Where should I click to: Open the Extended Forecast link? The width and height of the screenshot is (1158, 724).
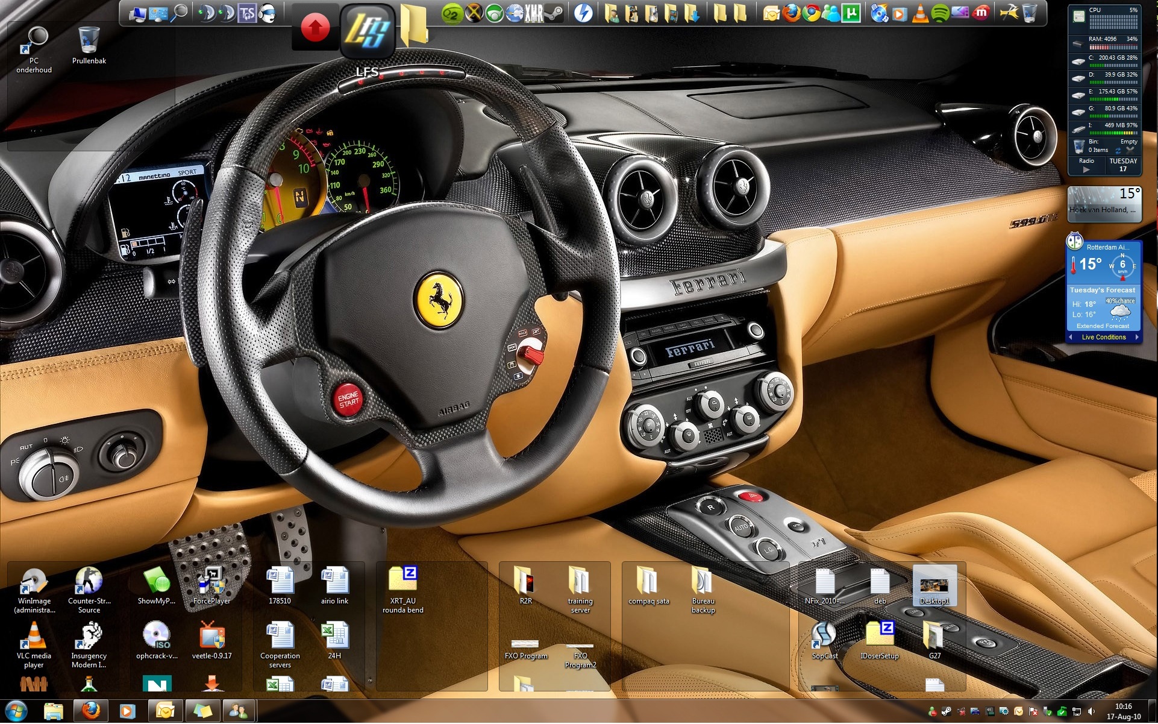(1103, 326)
